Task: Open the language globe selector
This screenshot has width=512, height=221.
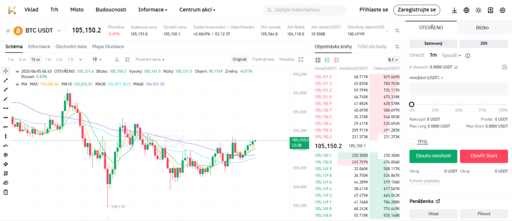Action: click(466, 10)
